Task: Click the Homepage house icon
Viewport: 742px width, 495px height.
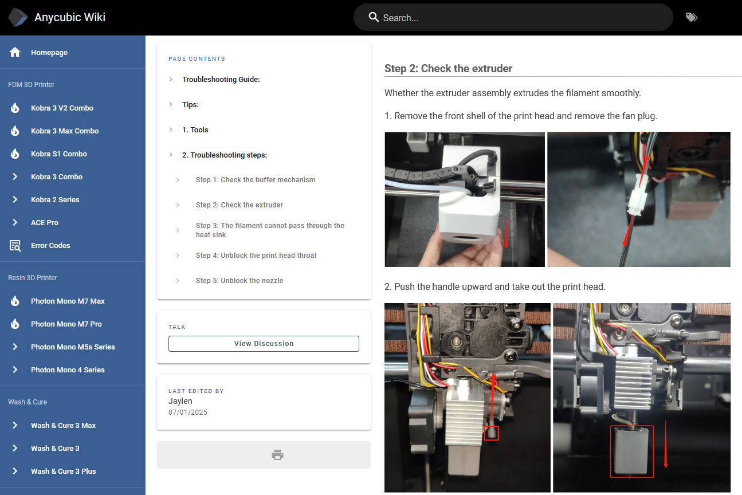Action: (x=15, y=52)
